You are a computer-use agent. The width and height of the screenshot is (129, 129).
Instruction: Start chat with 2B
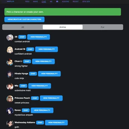22,37
